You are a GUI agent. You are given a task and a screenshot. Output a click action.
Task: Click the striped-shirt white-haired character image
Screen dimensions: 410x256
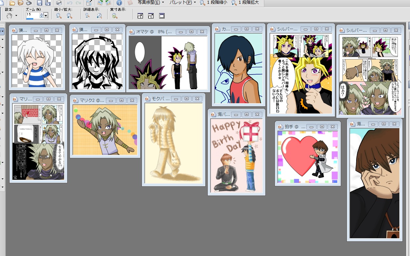click(x=37, y=61)
